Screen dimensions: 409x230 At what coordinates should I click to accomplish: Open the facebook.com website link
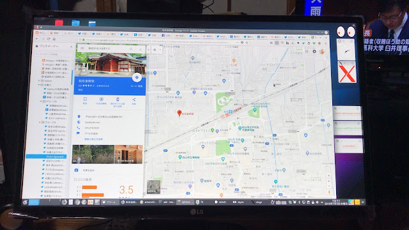pos(93,122)
